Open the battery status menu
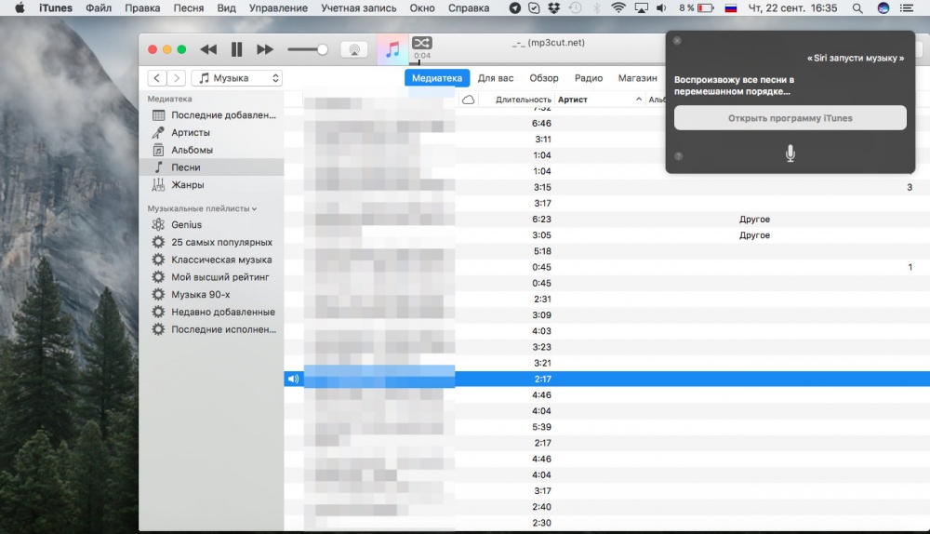The image size is (930, 534). pyautogui.click(x=697, y=7)
